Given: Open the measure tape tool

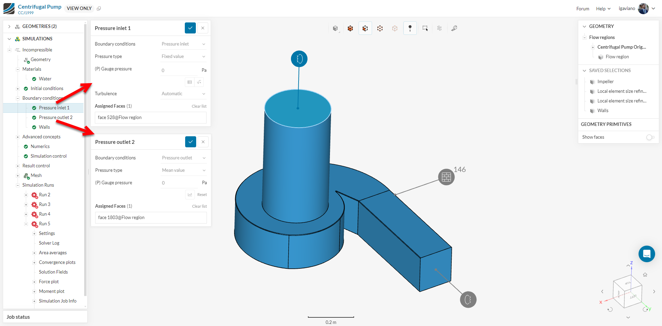Looking at the screenshot, I should tap(454, 28).
